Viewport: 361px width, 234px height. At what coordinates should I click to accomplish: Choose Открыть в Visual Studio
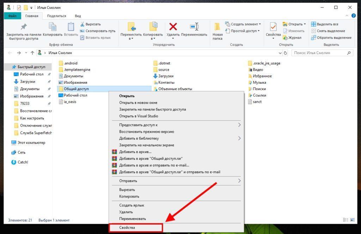click(x=176, y=116)
